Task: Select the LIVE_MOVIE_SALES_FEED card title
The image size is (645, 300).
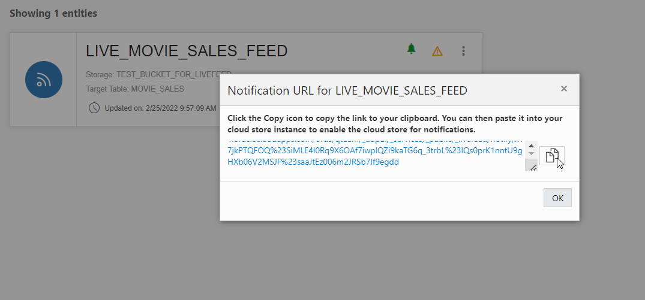Action: (x=187, y=51)
